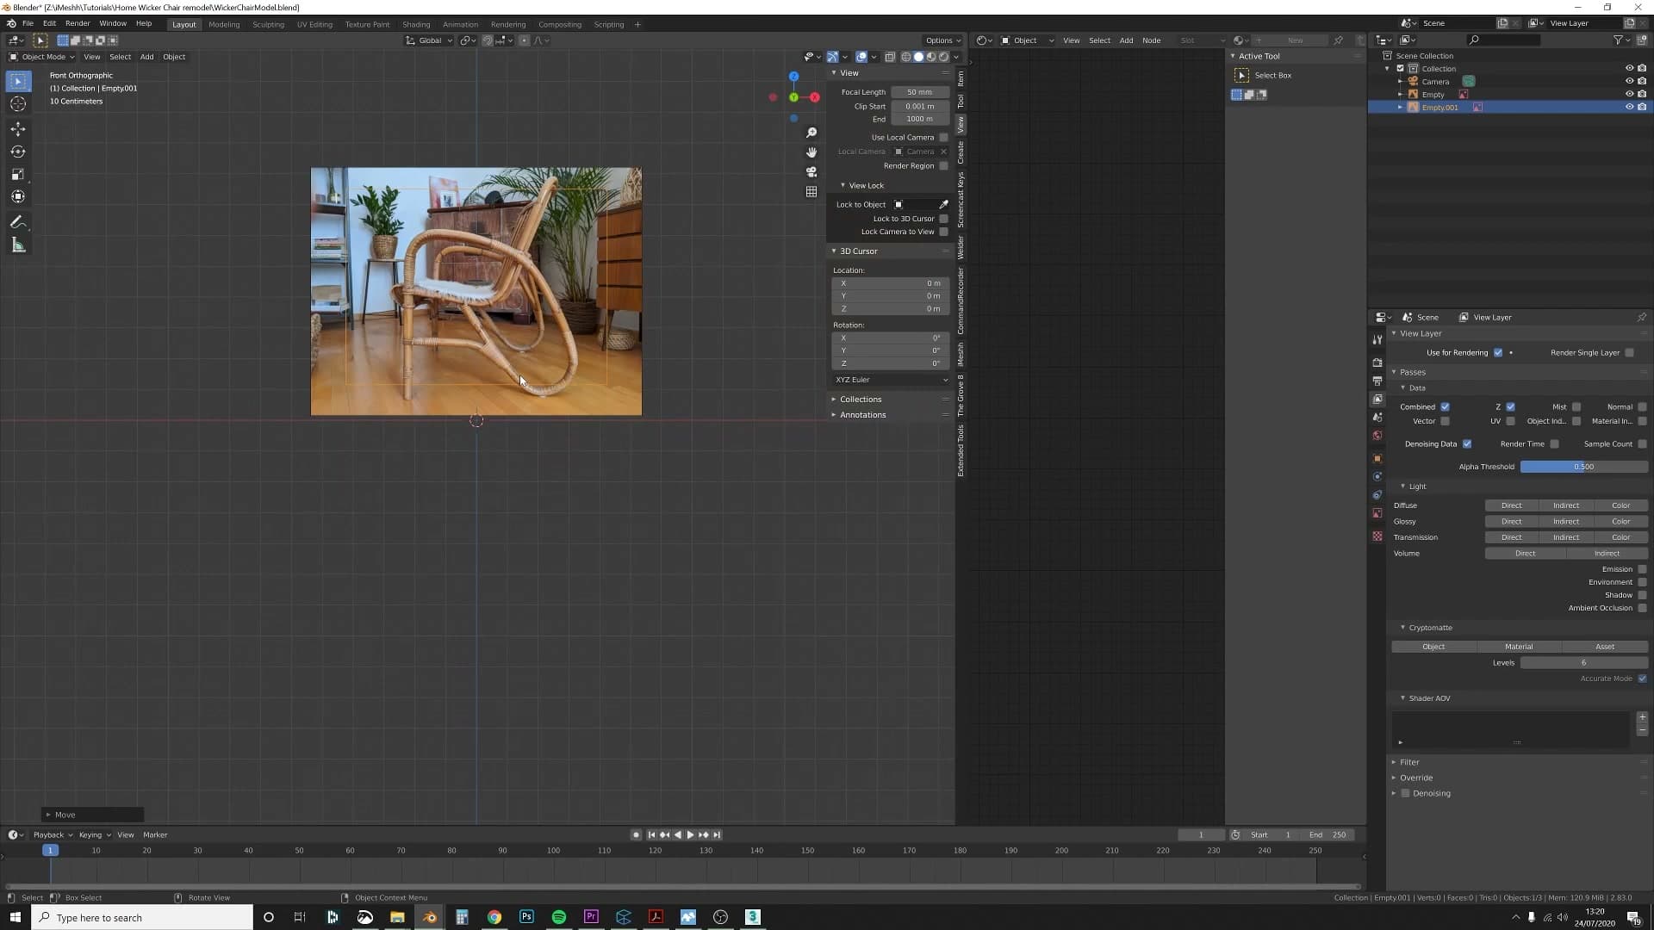The image size is (1654, 930).
Task: Enable Ambient Occlusion pass checkbox
Action: [x=1642, y=608]
